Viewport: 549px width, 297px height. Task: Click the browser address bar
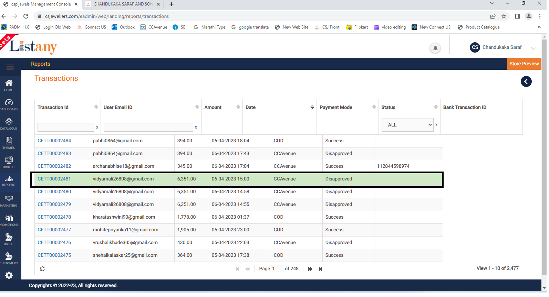(262, 16)
